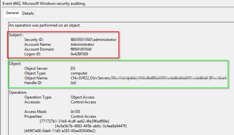Image resolution: width=234 pixels, height=135 pixels.
Task: Click the Access Mask value 0x100
Action: click(x=76, y=112)
